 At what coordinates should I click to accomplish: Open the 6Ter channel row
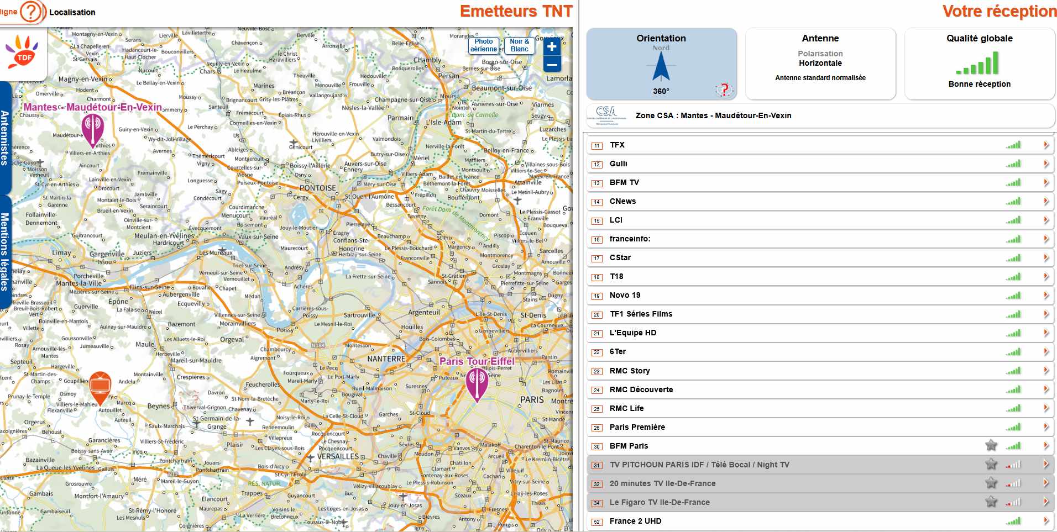coord(820,351)
